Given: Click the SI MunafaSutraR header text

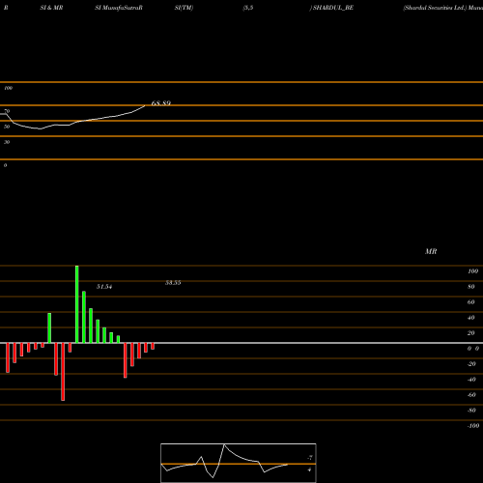Looking at the screenshot, I should [x=119, y=8].
